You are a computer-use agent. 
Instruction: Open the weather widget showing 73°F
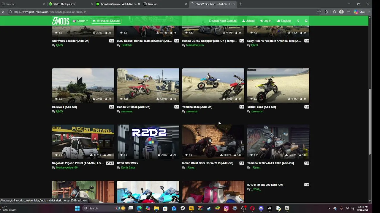(9, 208)
